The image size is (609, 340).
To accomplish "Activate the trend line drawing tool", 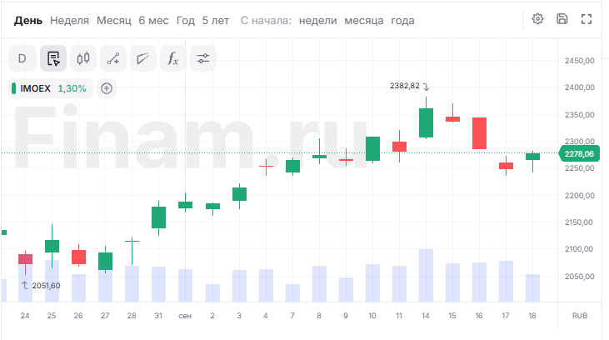I will 113,58.
